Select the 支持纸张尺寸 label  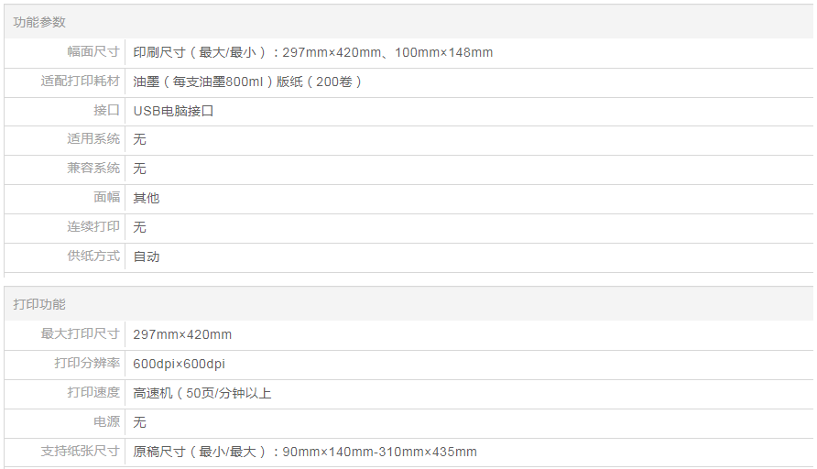tap(81, 452)
